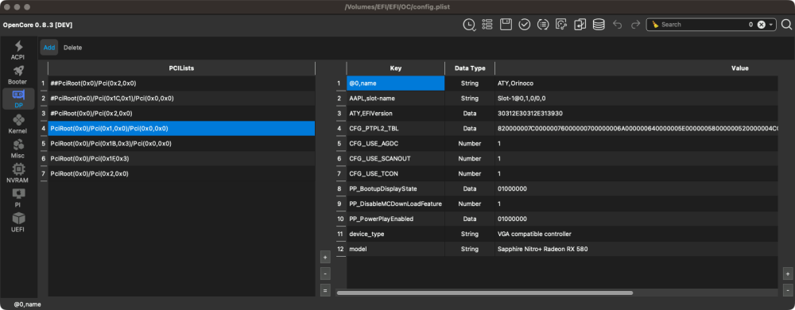Open the Misc sidebar section
The height and width of the screenshot is (310, 795).
tap(18, 149)
